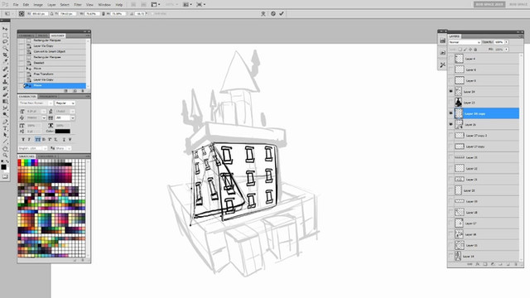530x298 pixels.
Task: Select the Zoom tool in the toolbox
Action: point(5,155)
